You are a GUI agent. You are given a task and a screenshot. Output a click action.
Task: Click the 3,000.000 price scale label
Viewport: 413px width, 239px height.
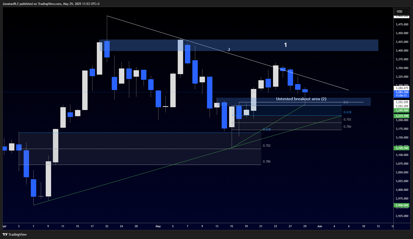pos(402,190)
